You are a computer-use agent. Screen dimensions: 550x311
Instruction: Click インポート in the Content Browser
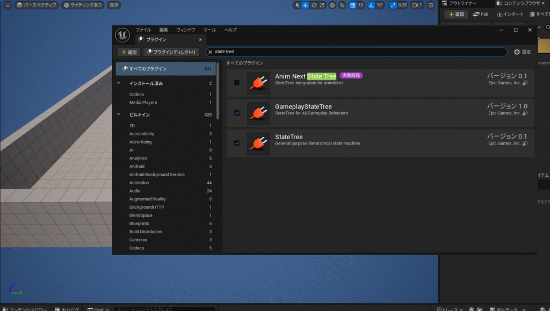[510, 15]
